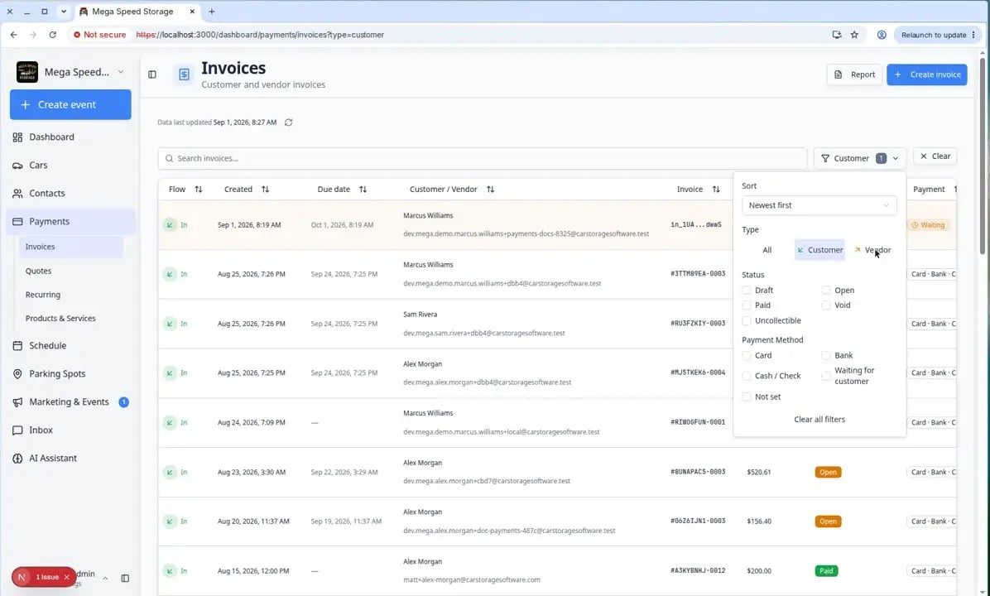Click the Inbox message icon
This screenshot has height=596, width=990.
point(17,430)
